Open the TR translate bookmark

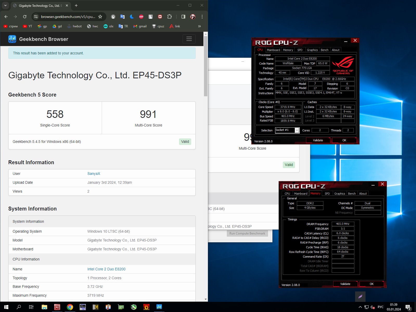(x=123, y=26)
